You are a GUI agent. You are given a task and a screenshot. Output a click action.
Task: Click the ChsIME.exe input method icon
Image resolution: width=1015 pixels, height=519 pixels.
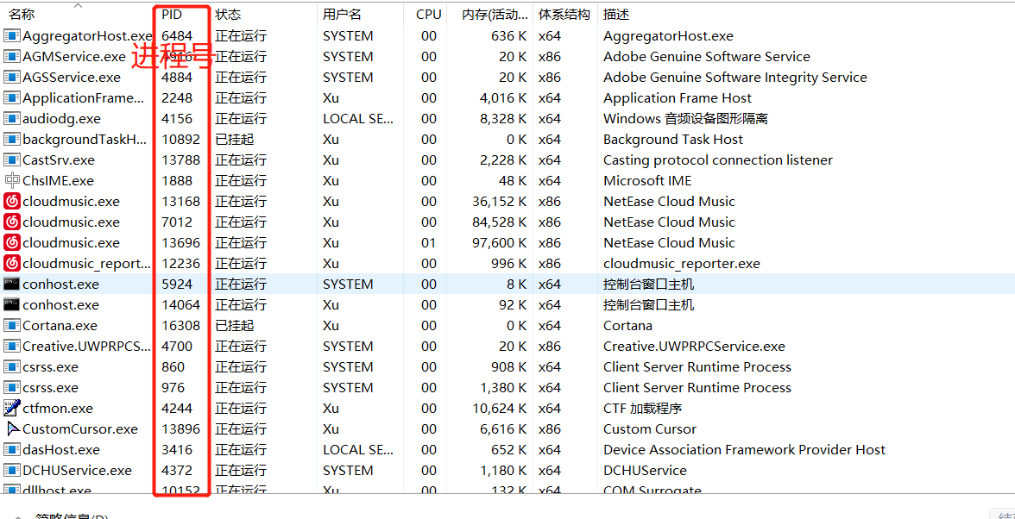click(x=12, y=180)
